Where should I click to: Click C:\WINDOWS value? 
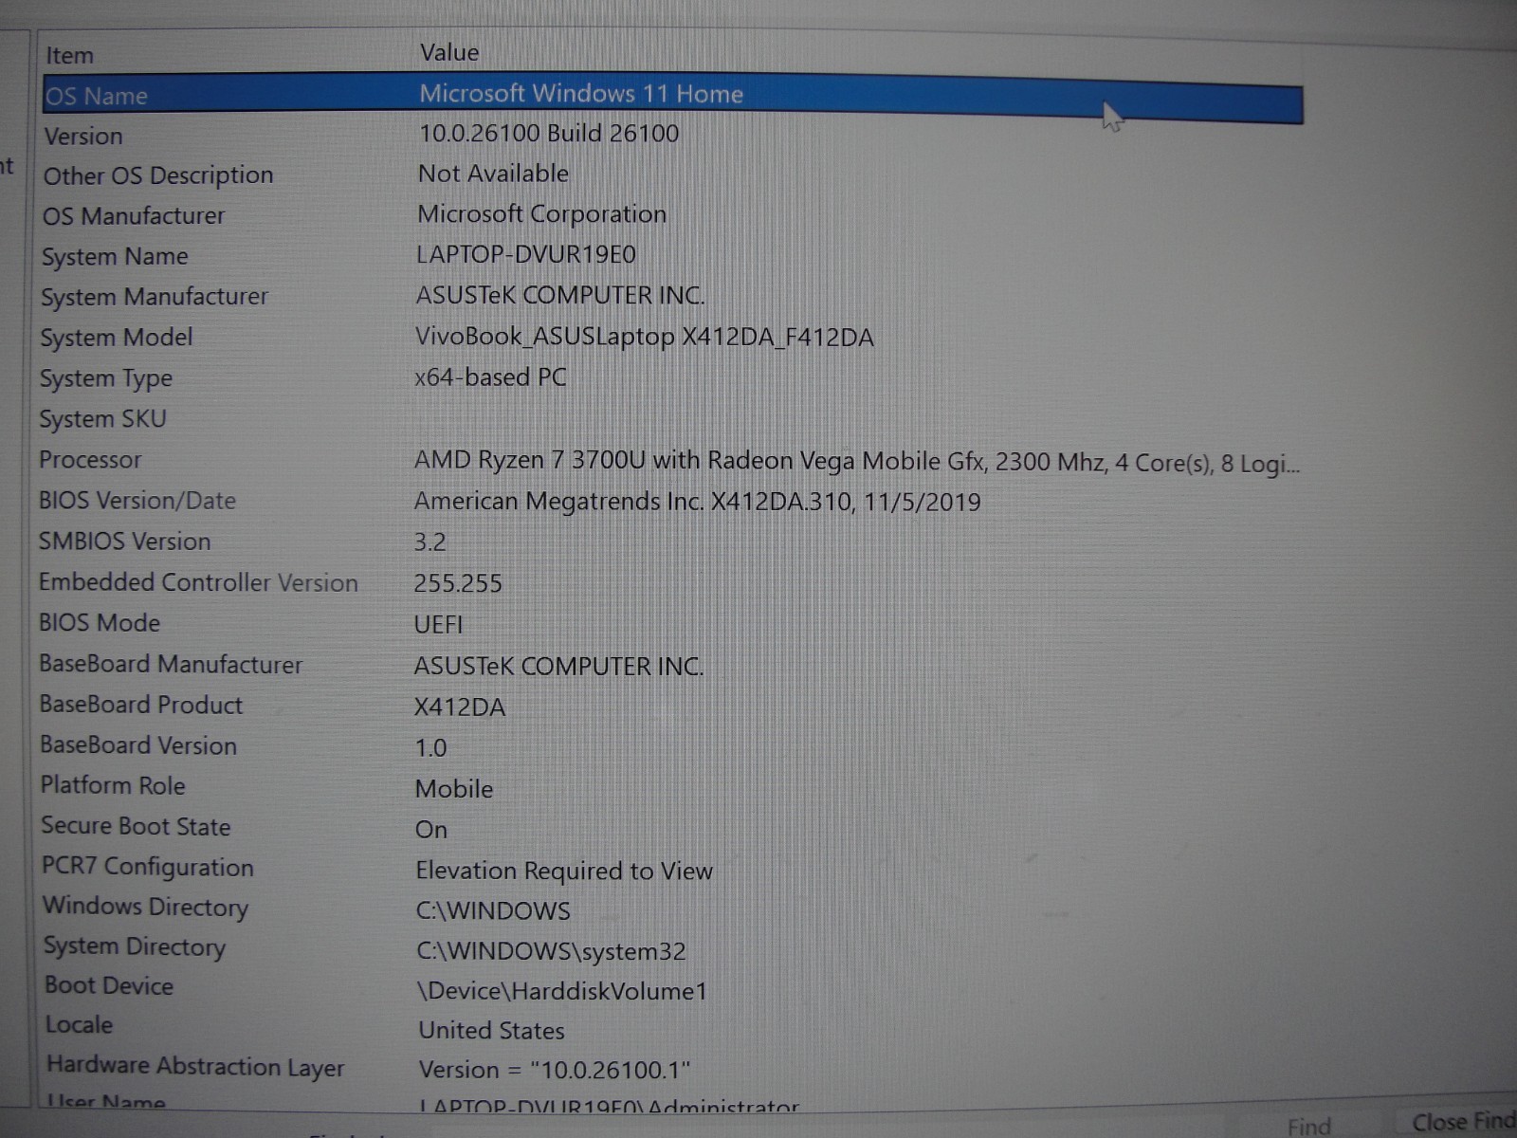pos(493,912)
